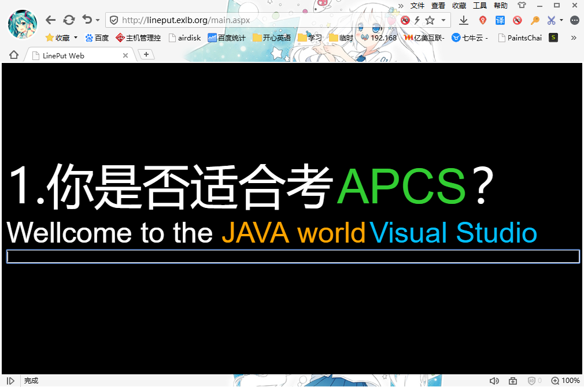This screenshot has width=584, height=387.
Task: Open the 亿美互联 bookmark
Action: pyautogui.click(x=424, y=38)
